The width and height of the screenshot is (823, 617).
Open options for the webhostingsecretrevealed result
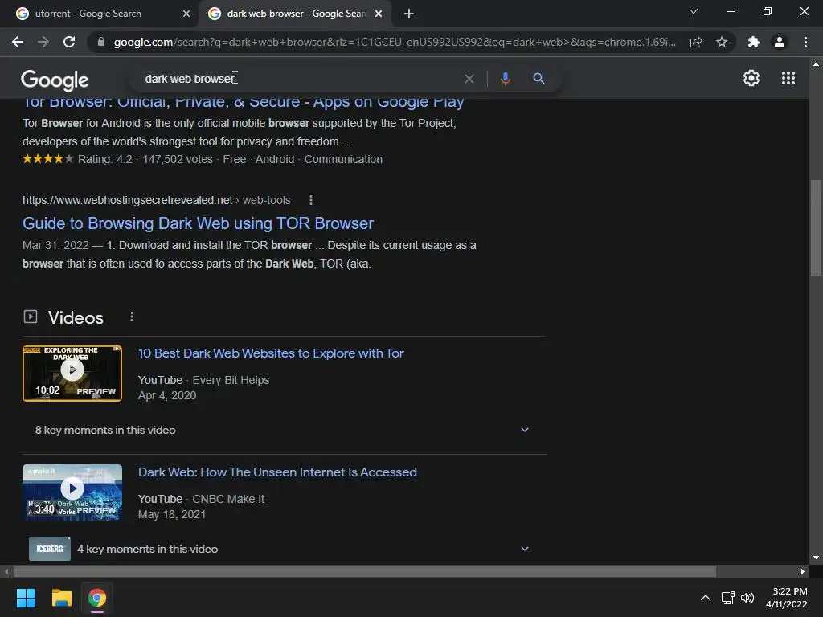(x=311, y=200)
